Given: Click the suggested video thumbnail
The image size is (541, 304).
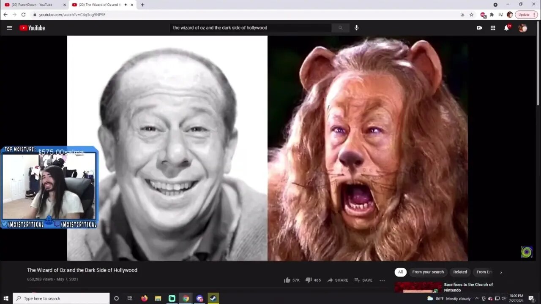Looking at the screenshot, I should click(x=418, y=287).
